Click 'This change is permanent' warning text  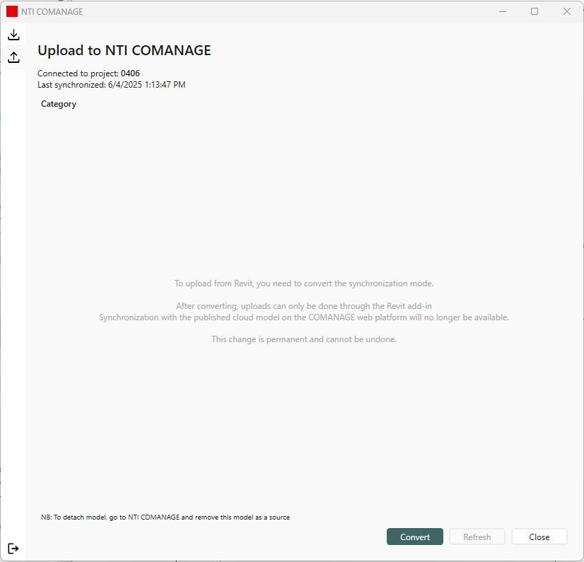tap(304, 339)
